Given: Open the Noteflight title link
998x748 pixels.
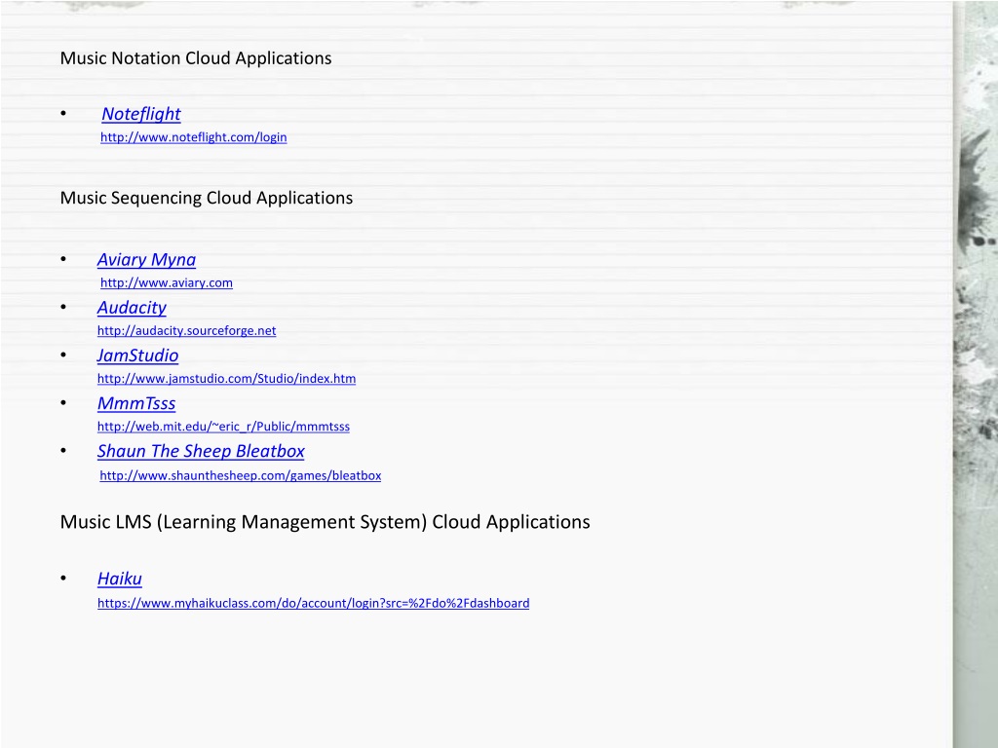Looking at the screenshot, I should tap(141, 114).
